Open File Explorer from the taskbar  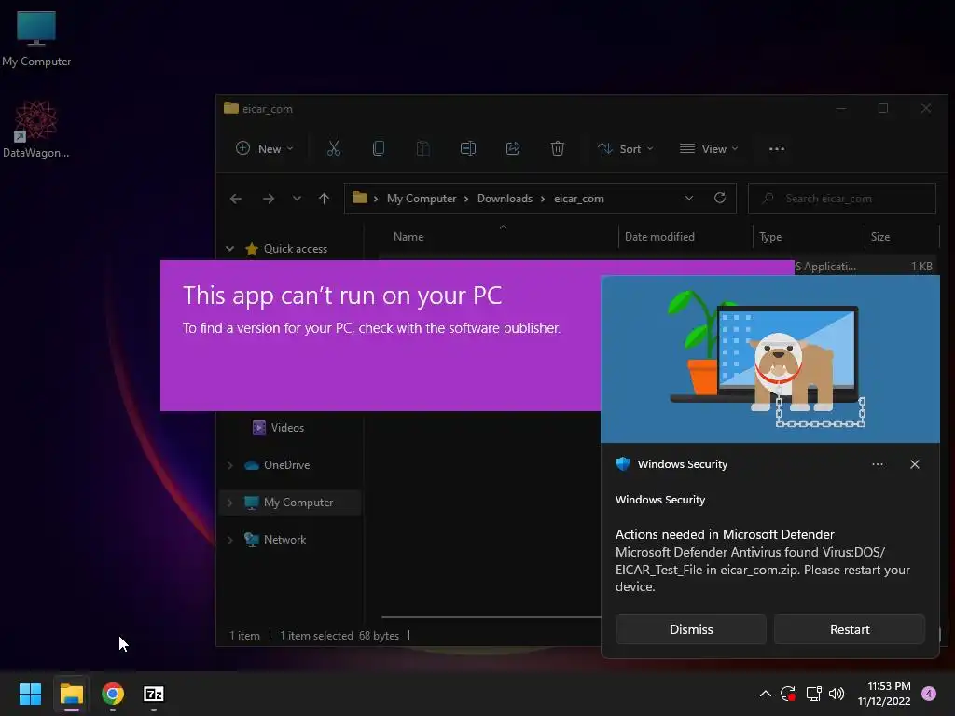point(71,694)
